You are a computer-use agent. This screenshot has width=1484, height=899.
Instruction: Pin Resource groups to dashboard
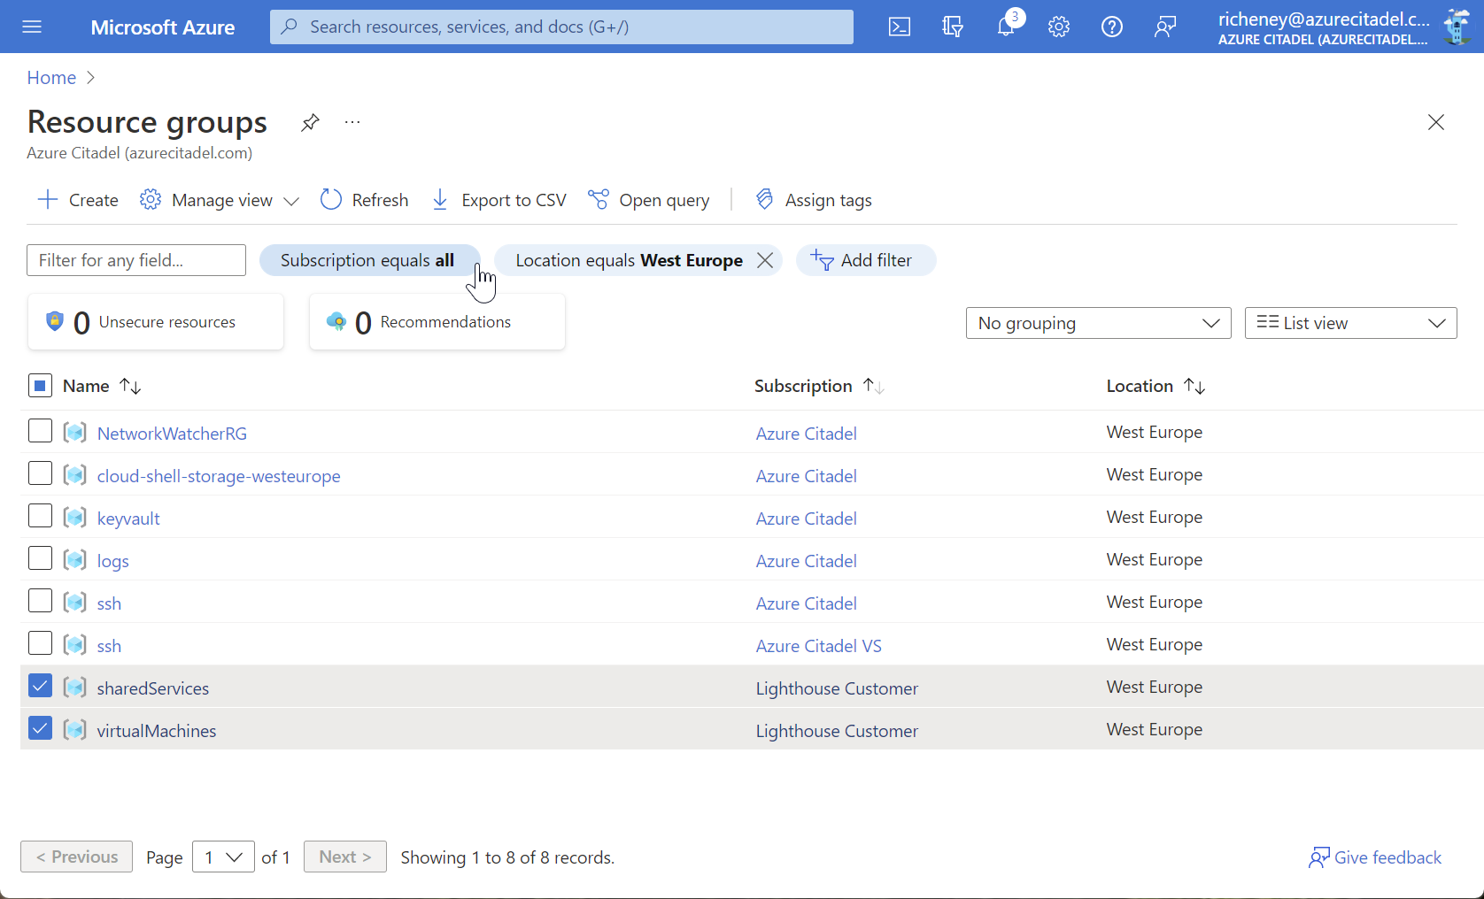pos(309,122)
